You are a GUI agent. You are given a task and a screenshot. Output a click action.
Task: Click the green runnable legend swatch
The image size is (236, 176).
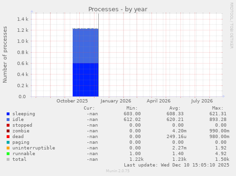tap(8, 154)
